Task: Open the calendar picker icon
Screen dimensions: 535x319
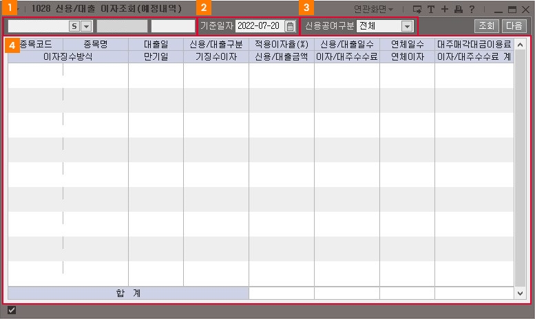Action: click(x=290, y=26)
